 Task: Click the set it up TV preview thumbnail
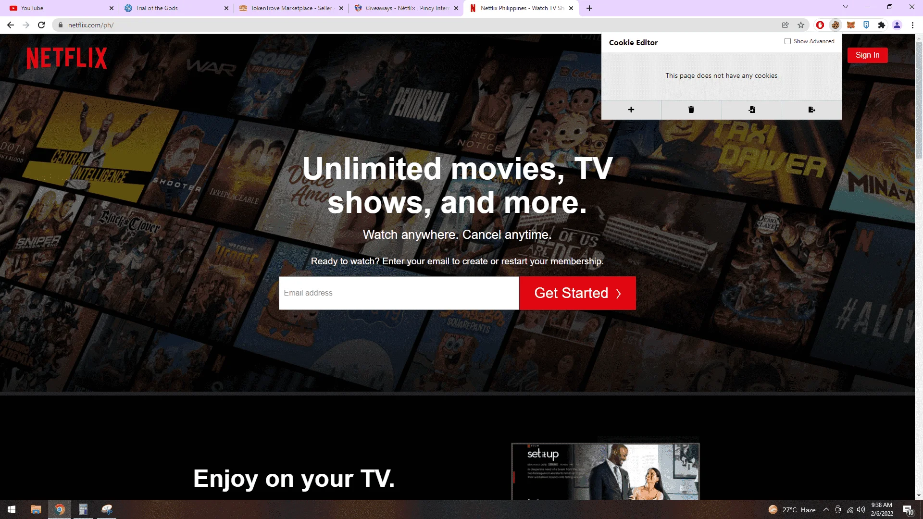pos(605,471)
